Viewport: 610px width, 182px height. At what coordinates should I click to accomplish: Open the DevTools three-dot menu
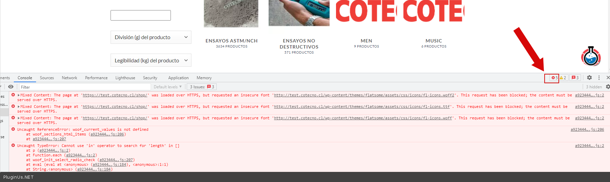(599, 78)
